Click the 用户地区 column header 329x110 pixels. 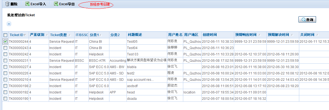192,35
